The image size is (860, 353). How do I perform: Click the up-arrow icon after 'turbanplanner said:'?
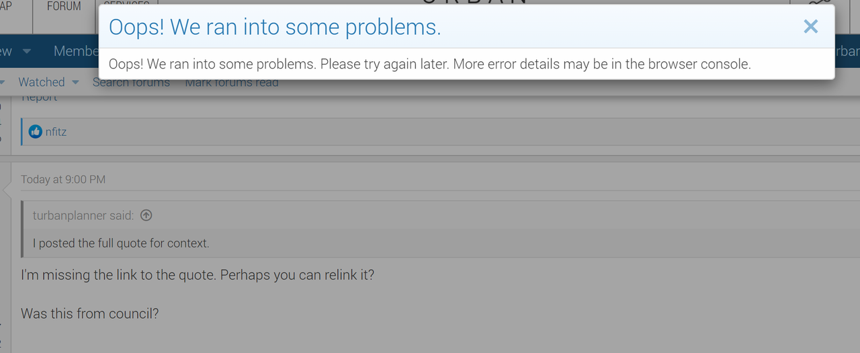tap(146, 215)
